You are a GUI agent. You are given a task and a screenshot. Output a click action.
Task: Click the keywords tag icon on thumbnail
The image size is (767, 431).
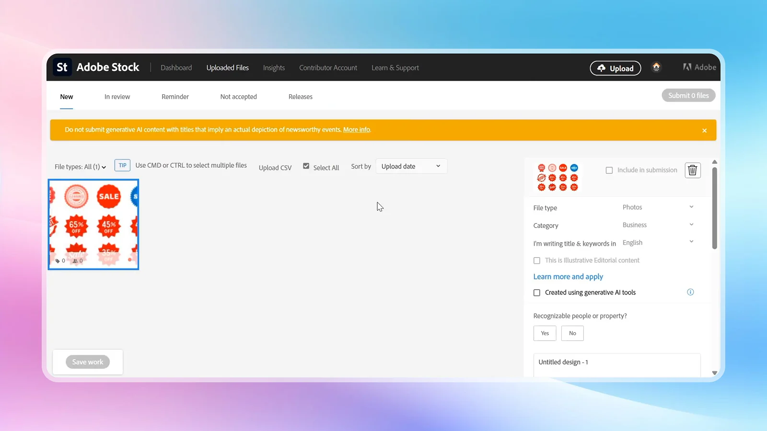coord(58,261)
